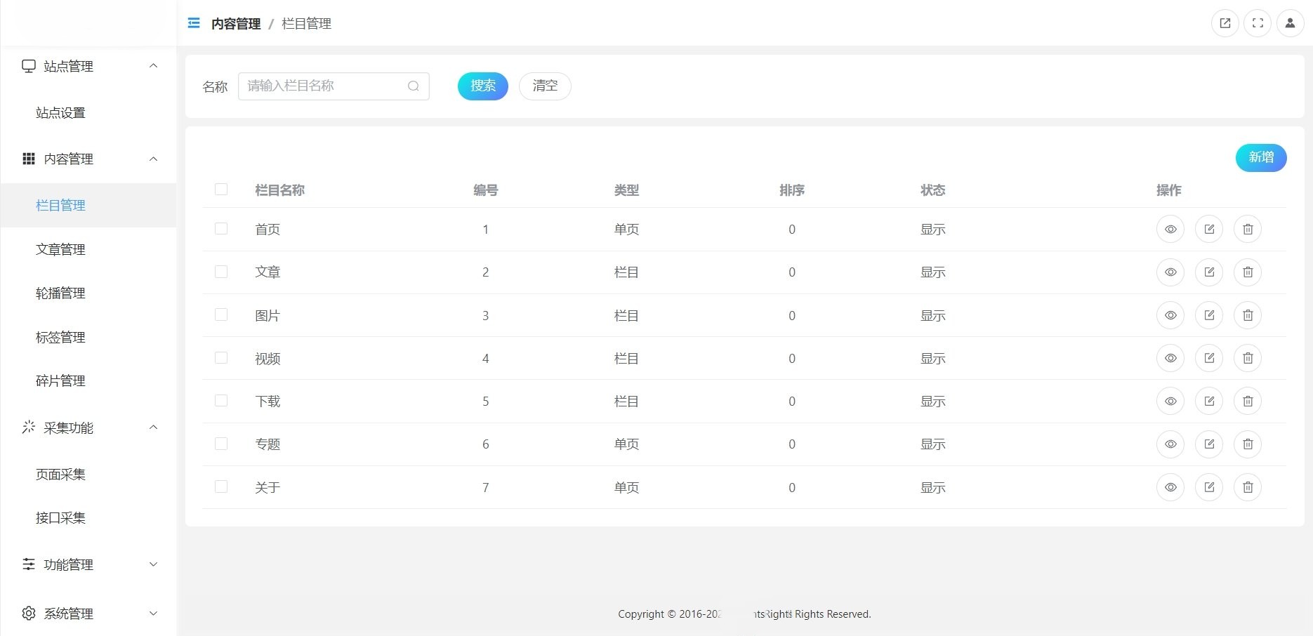Image resolution: width=1313 pixels, height=636 pixels.
Task: Click the 采集功能 spinner icon
Action: 29,427
